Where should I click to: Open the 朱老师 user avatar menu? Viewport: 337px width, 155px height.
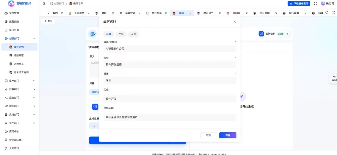tap(327, 3)
